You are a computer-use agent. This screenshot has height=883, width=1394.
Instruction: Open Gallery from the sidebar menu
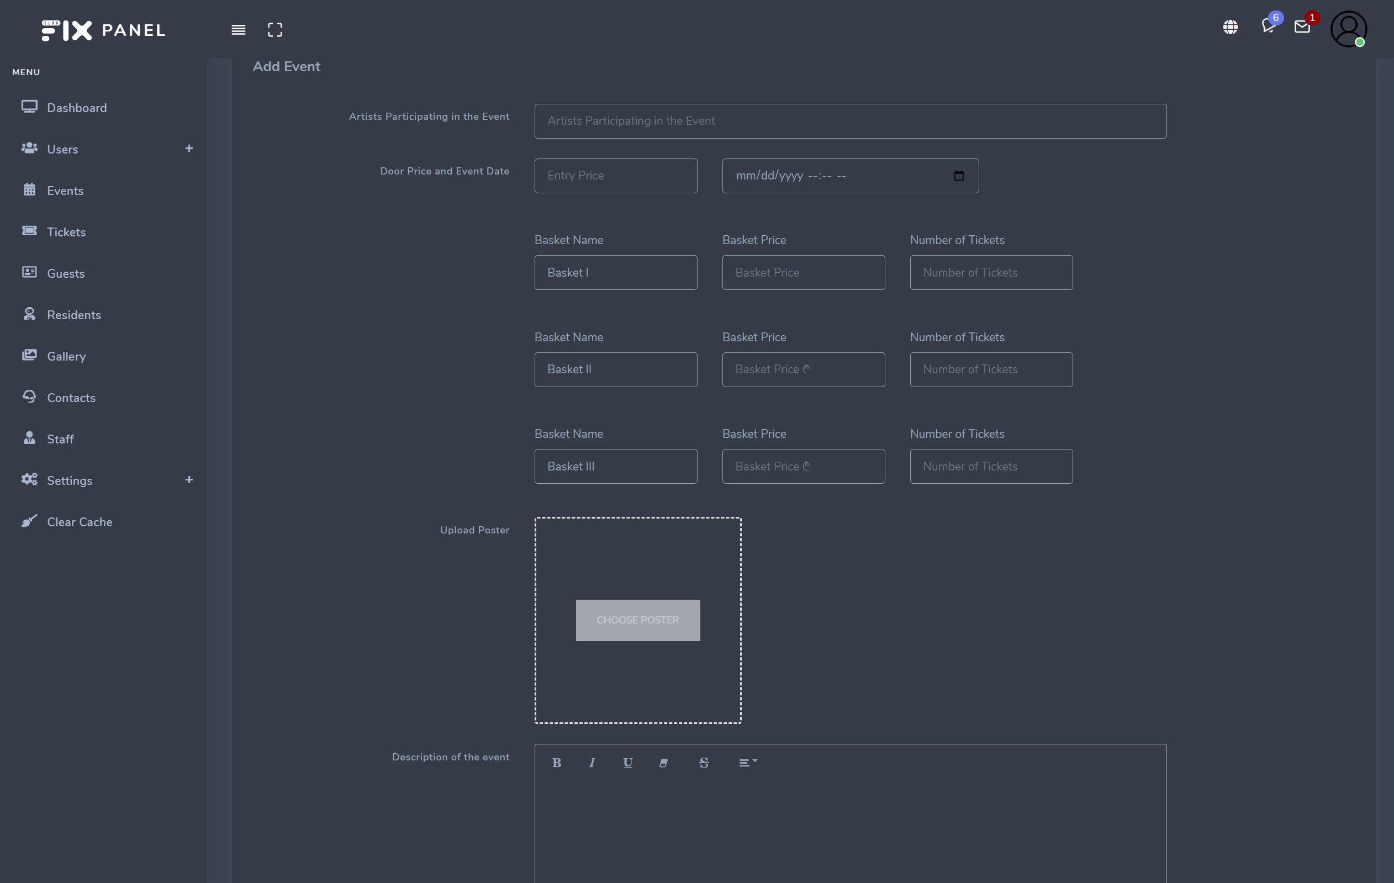[x=66, y=356]
